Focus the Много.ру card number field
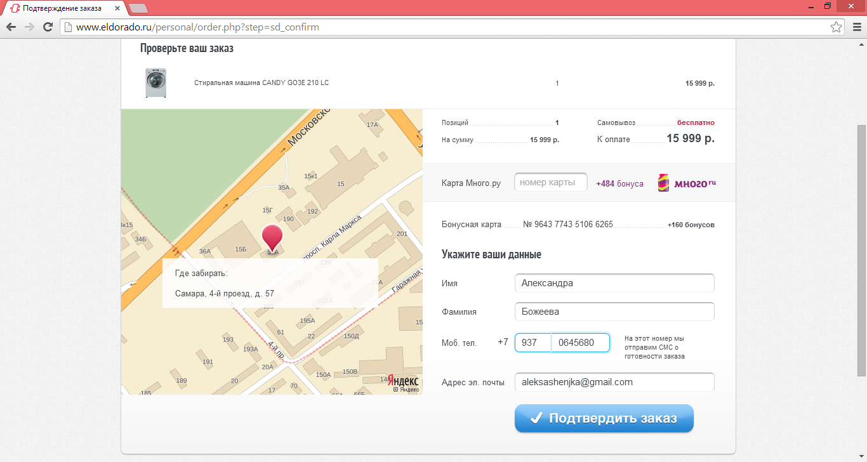 (x=550, y=183)
